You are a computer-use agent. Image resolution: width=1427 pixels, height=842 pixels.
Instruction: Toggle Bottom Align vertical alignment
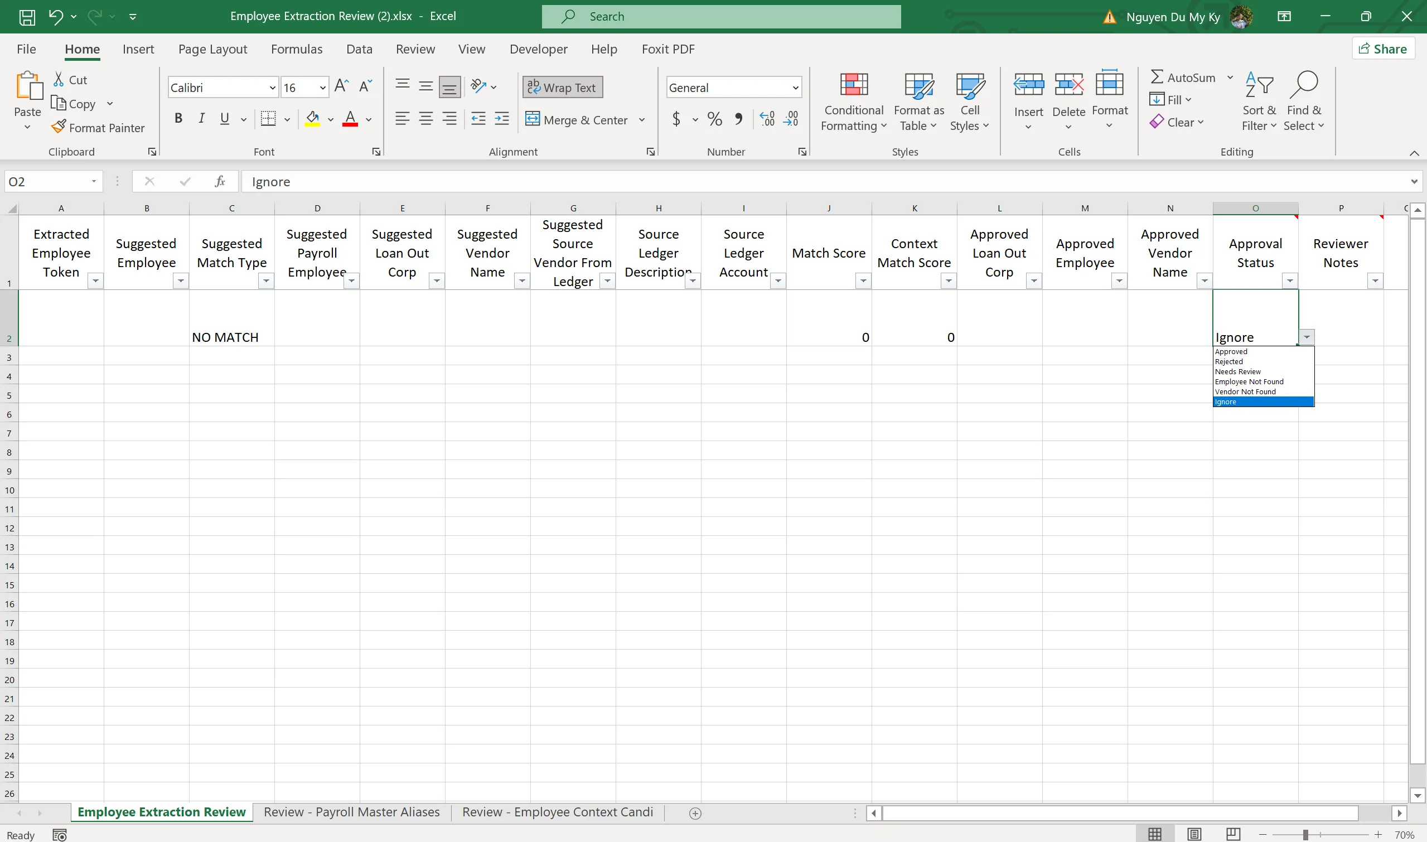(449, 86)
